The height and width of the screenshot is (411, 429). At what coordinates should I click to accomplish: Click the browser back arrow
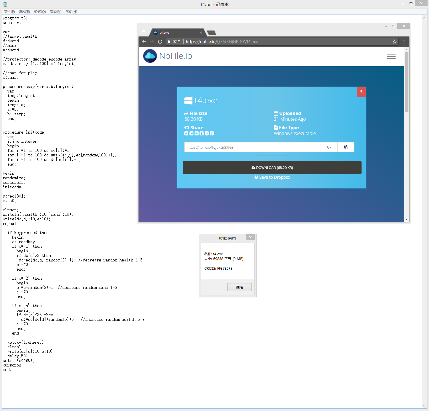coord(144,42)
